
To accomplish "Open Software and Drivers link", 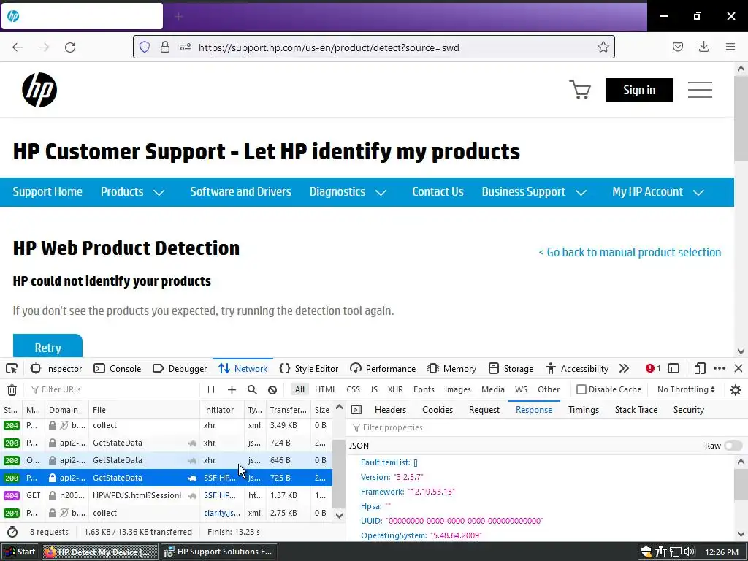I will pos(240,192).
